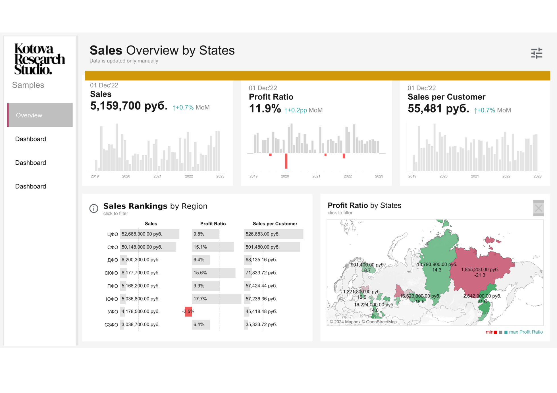Click the Profit Ratio column header
Screen dimensions: 557x393
pos(213,224)
